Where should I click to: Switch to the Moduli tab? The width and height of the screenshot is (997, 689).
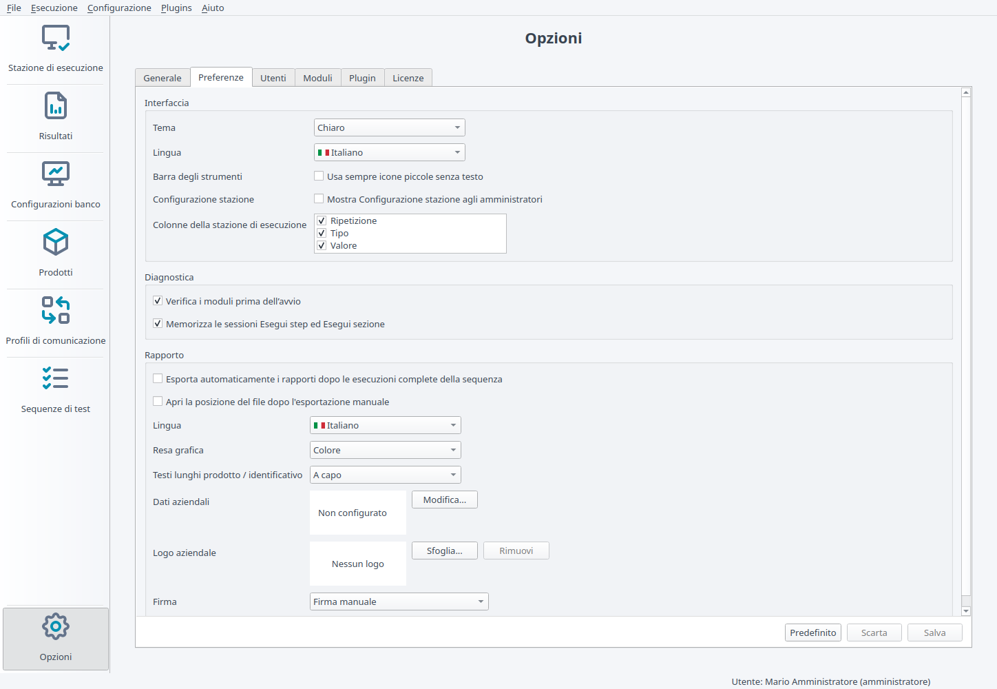pyautogui.click(x=318, y=78)
